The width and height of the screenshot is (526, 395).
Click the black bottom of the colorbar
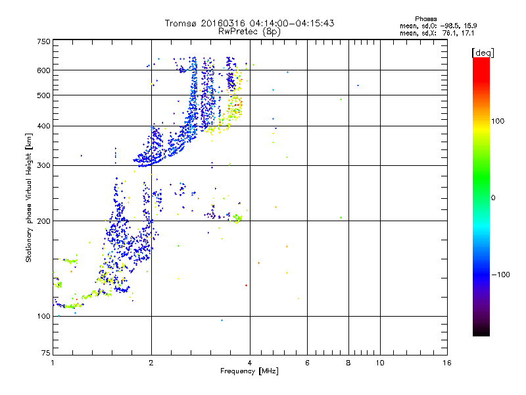[x=481, y=331]
